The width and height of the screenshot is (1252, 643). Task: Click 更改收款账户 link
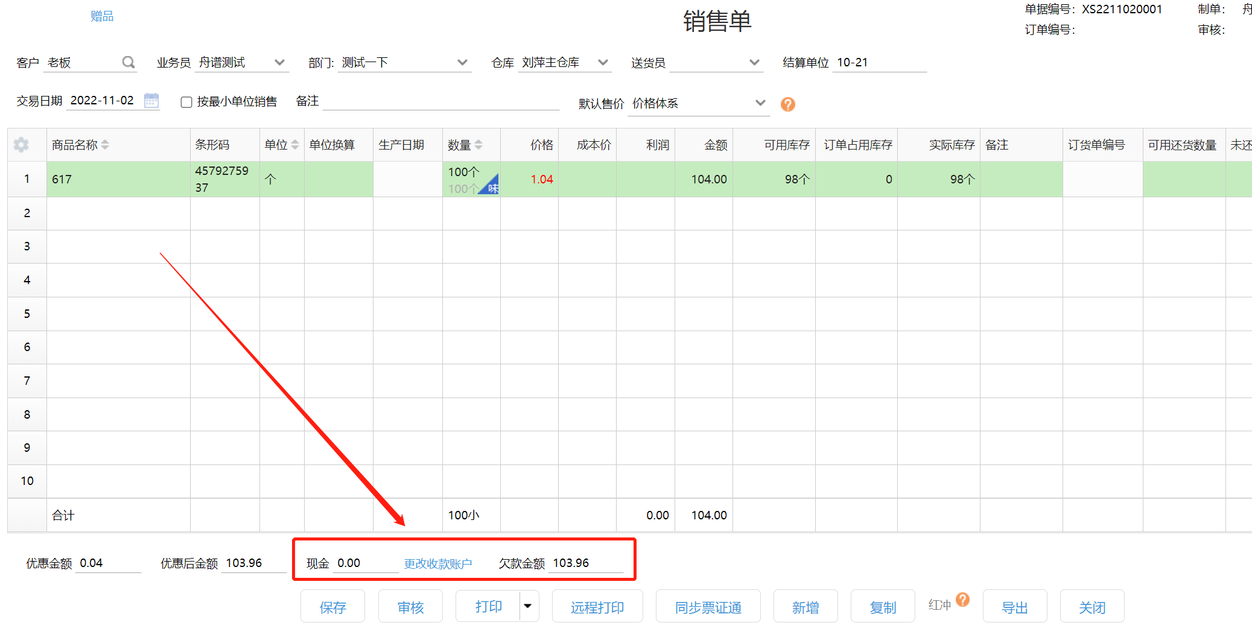438,564
